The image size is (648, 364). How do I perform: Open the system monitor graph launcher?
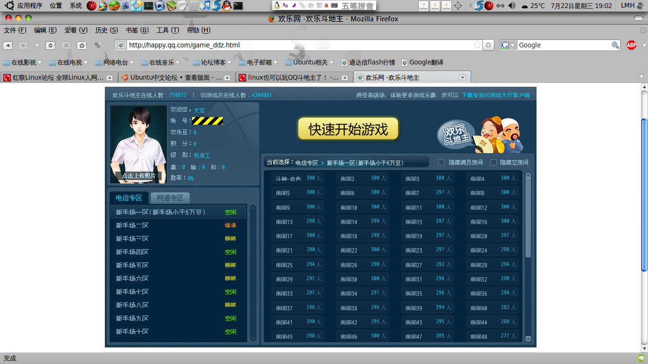(148, 6)
